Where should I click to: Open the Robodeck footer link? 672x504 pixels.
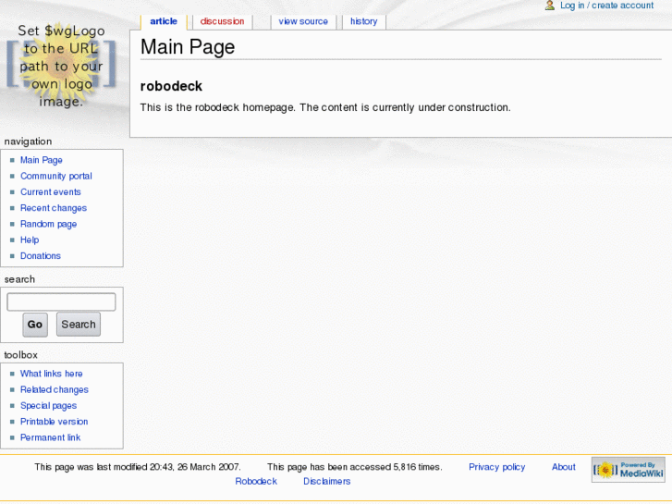click(x=256, y=481)
